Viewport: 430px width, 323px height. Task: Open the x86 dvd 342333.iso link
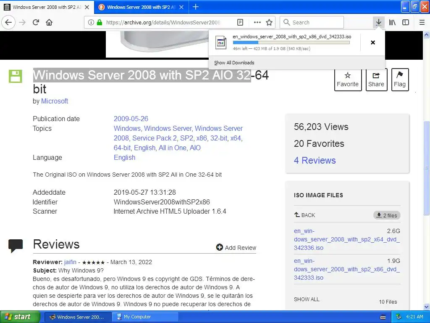346,269
